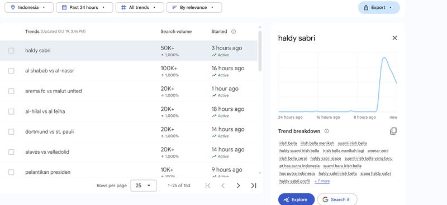Image resolution: width=447 pixels, height=205 pixels.
Task: Go to last page of results
Action: coord(254,186)
